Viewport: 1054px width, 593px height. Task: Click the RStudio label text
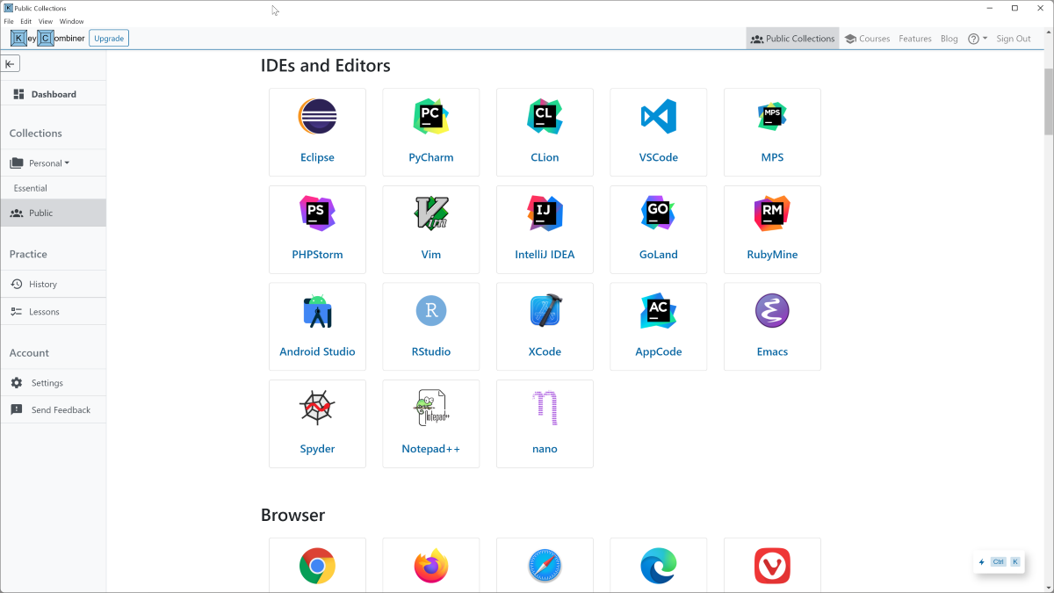pyautogui.click(x=431, y=351)
